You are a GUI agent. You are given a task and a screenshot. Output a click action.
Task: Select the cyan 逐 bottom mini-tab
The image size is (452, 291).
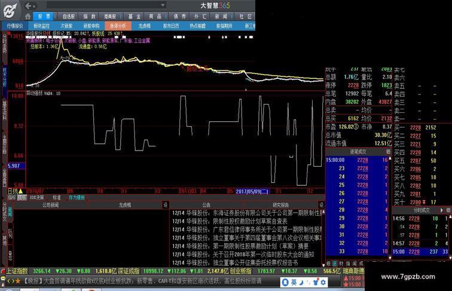(x=335, y=264)
